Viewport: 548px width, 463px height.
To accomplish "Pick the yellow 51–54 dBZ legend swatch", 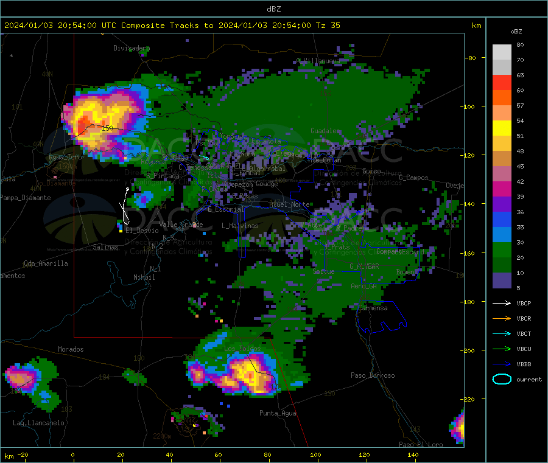I will 502,128.
